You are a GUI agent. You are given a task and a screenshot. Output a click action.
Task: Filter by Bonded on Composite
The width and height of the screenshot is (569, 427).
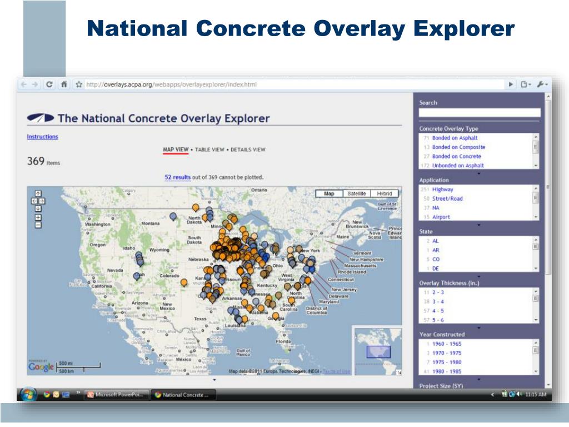click(x=458, y=147)
